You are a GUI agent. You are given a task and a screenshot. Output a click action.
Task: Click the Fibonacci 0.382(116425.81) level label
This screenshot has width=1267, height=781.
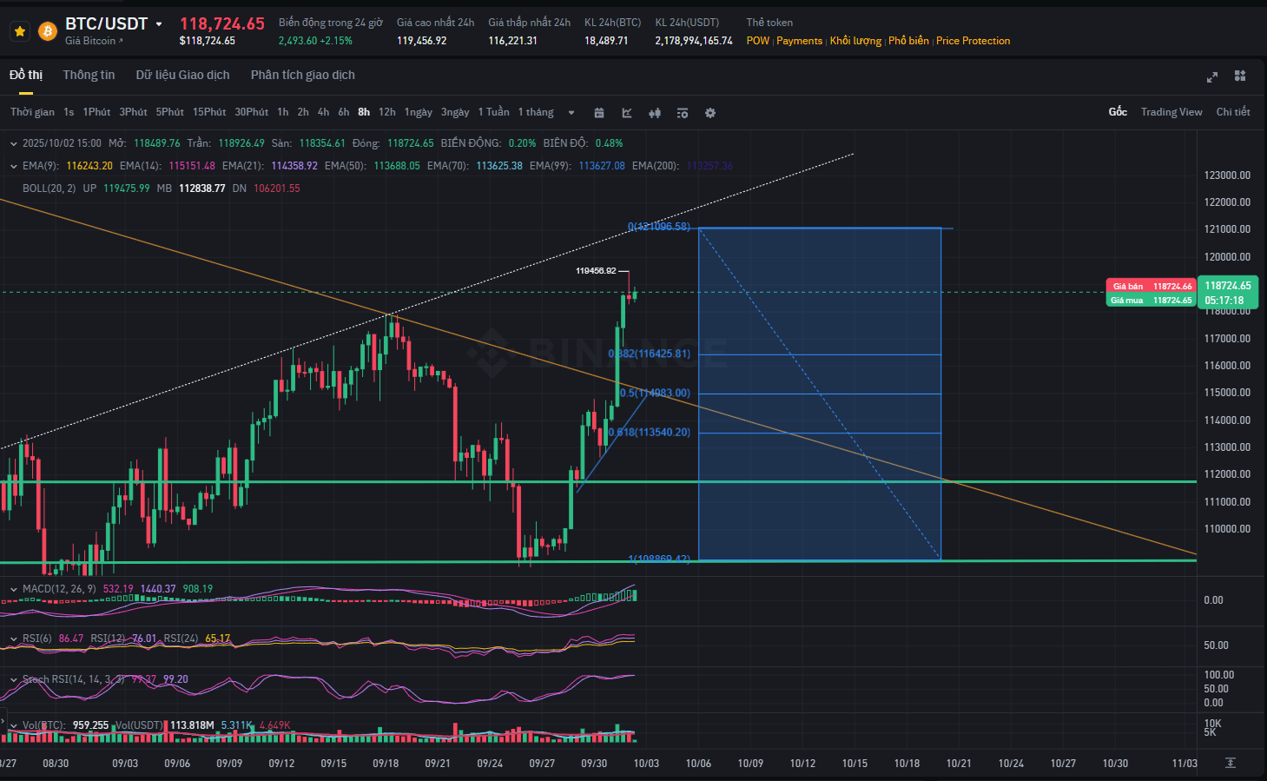650,354
